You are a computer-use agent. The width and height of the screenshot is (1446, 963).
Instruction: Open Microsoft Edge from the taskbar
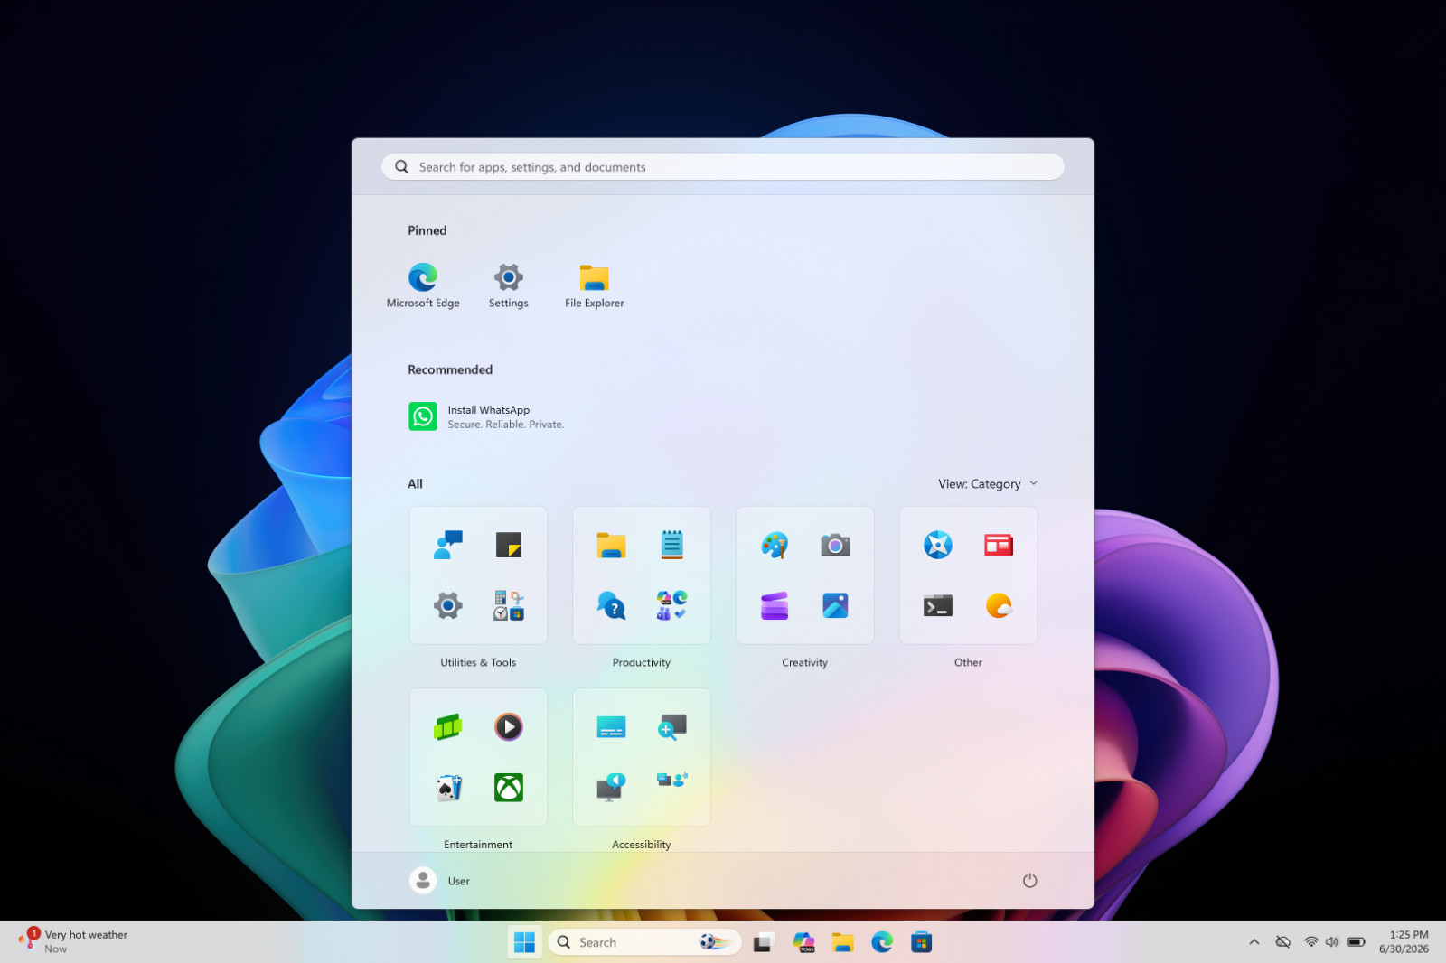pos(882,942)
